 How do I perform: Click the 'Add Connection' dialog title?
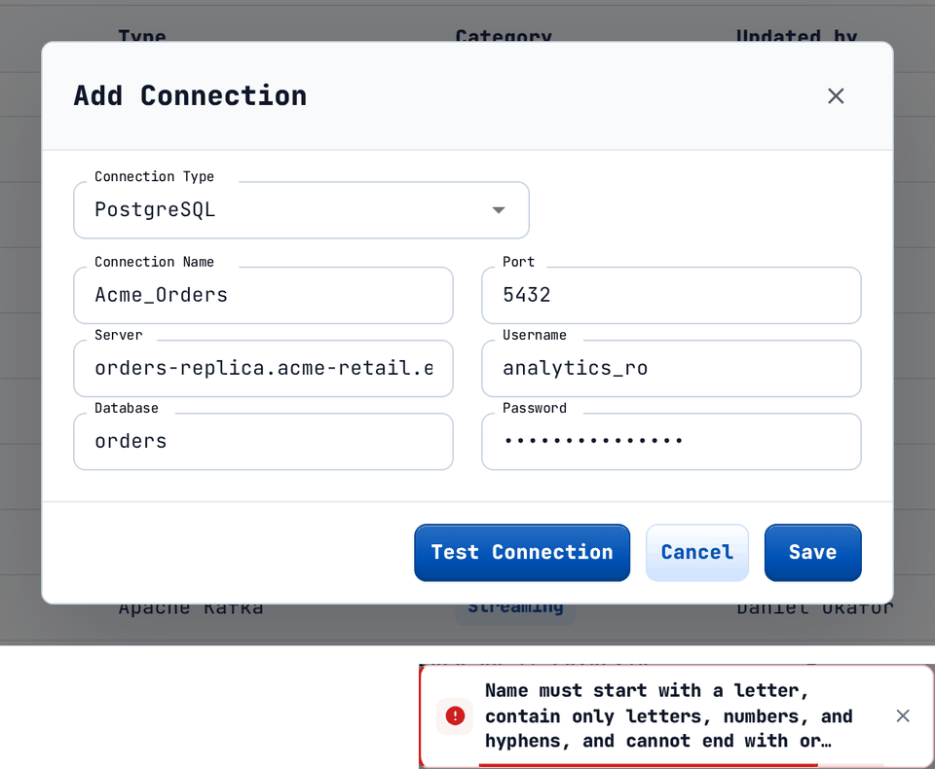[x=190, y=96]
